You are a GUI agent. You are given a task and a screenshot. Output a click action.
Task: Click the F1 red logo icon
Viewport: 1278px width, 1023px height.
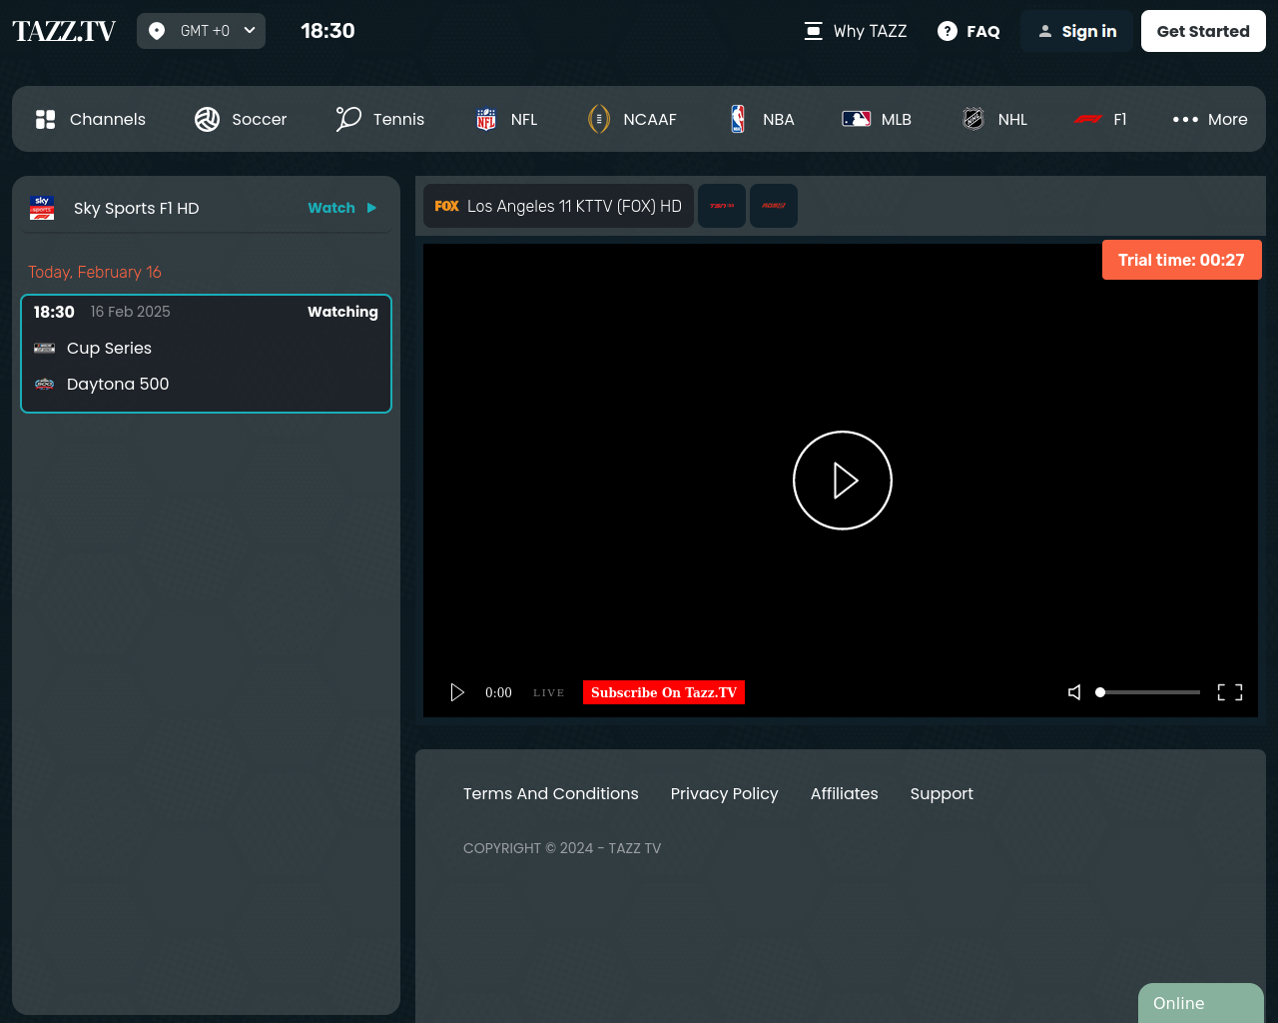[1088, 119]
